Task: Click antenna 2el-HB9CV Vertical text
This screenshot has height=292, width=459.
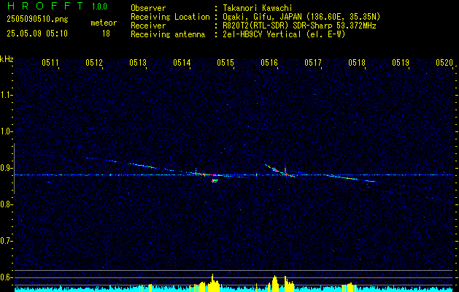Action: click(x=284, y=34)
